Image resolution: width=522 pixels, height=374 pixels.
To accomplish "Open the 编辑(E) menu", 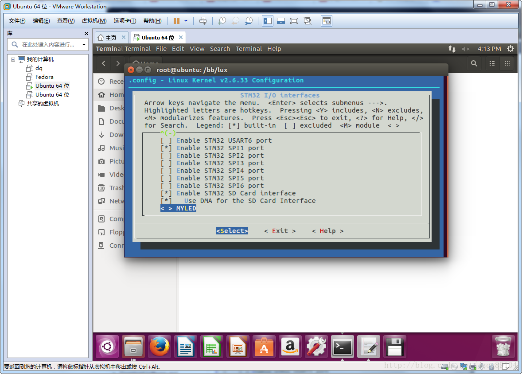I will coord(41,21).
